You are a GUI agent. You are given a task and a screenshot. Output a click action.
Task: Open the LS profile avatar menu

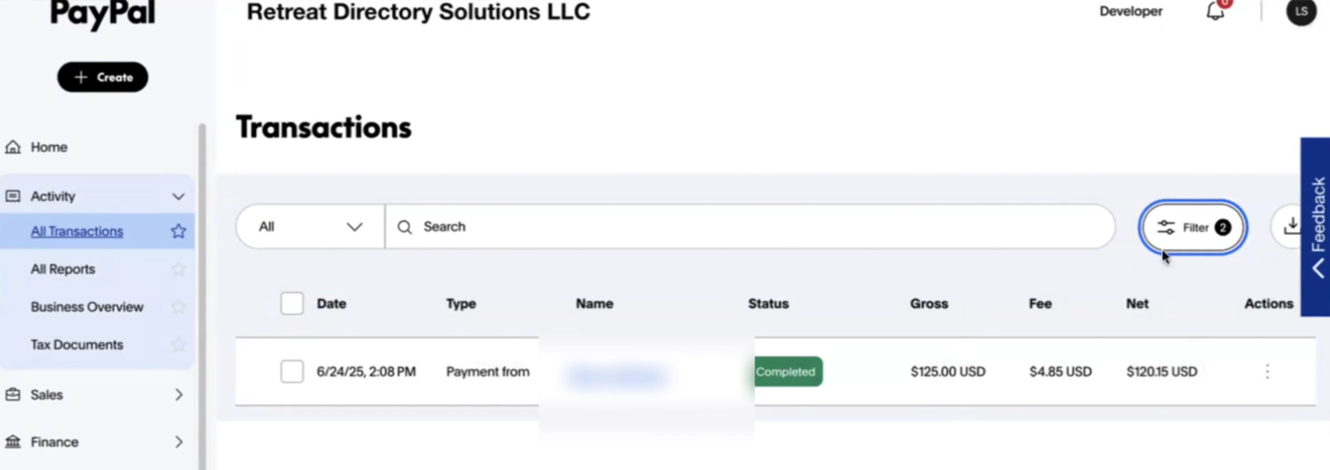point(1301,12)
